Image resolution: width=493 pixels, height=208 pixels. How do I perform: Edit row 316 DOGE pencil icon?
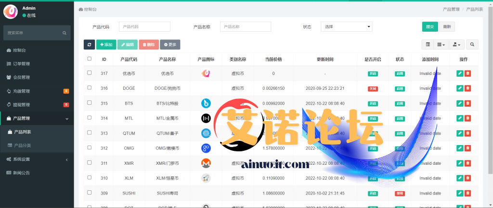(x=460, y=88)
